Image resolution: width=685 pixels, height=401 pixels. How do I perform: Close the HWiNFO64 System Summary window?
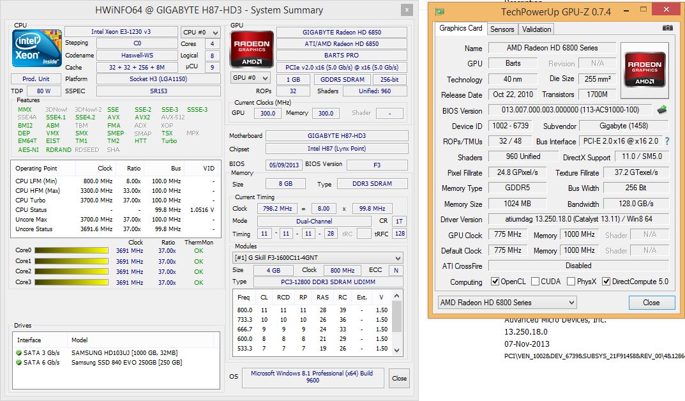click(x=407, y=10)
